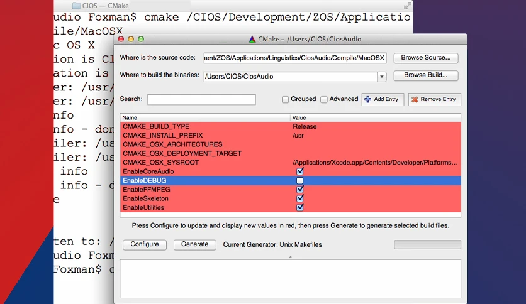
Task: Uncheck the EnableUtilities checkbox
Action: coord(300,207)
